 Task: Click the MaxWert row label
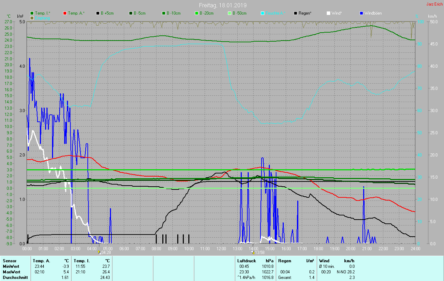11,272
